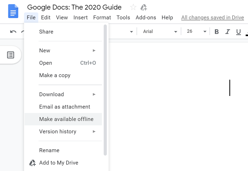Toggle Bold formatting

(216, 31)
